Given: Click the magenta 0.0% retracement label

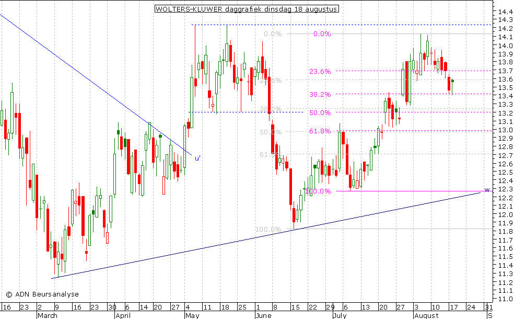Looking at the screenshot, I should [x=322, y=34].
